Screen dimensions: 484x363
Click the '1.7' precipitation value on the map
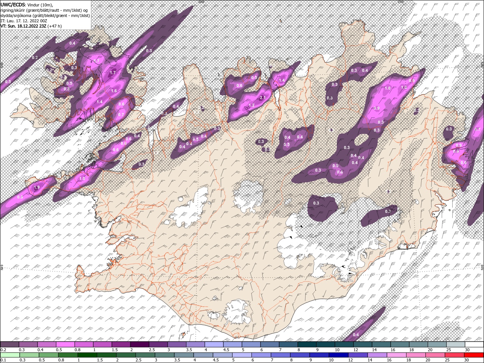[x=113, y=73]
